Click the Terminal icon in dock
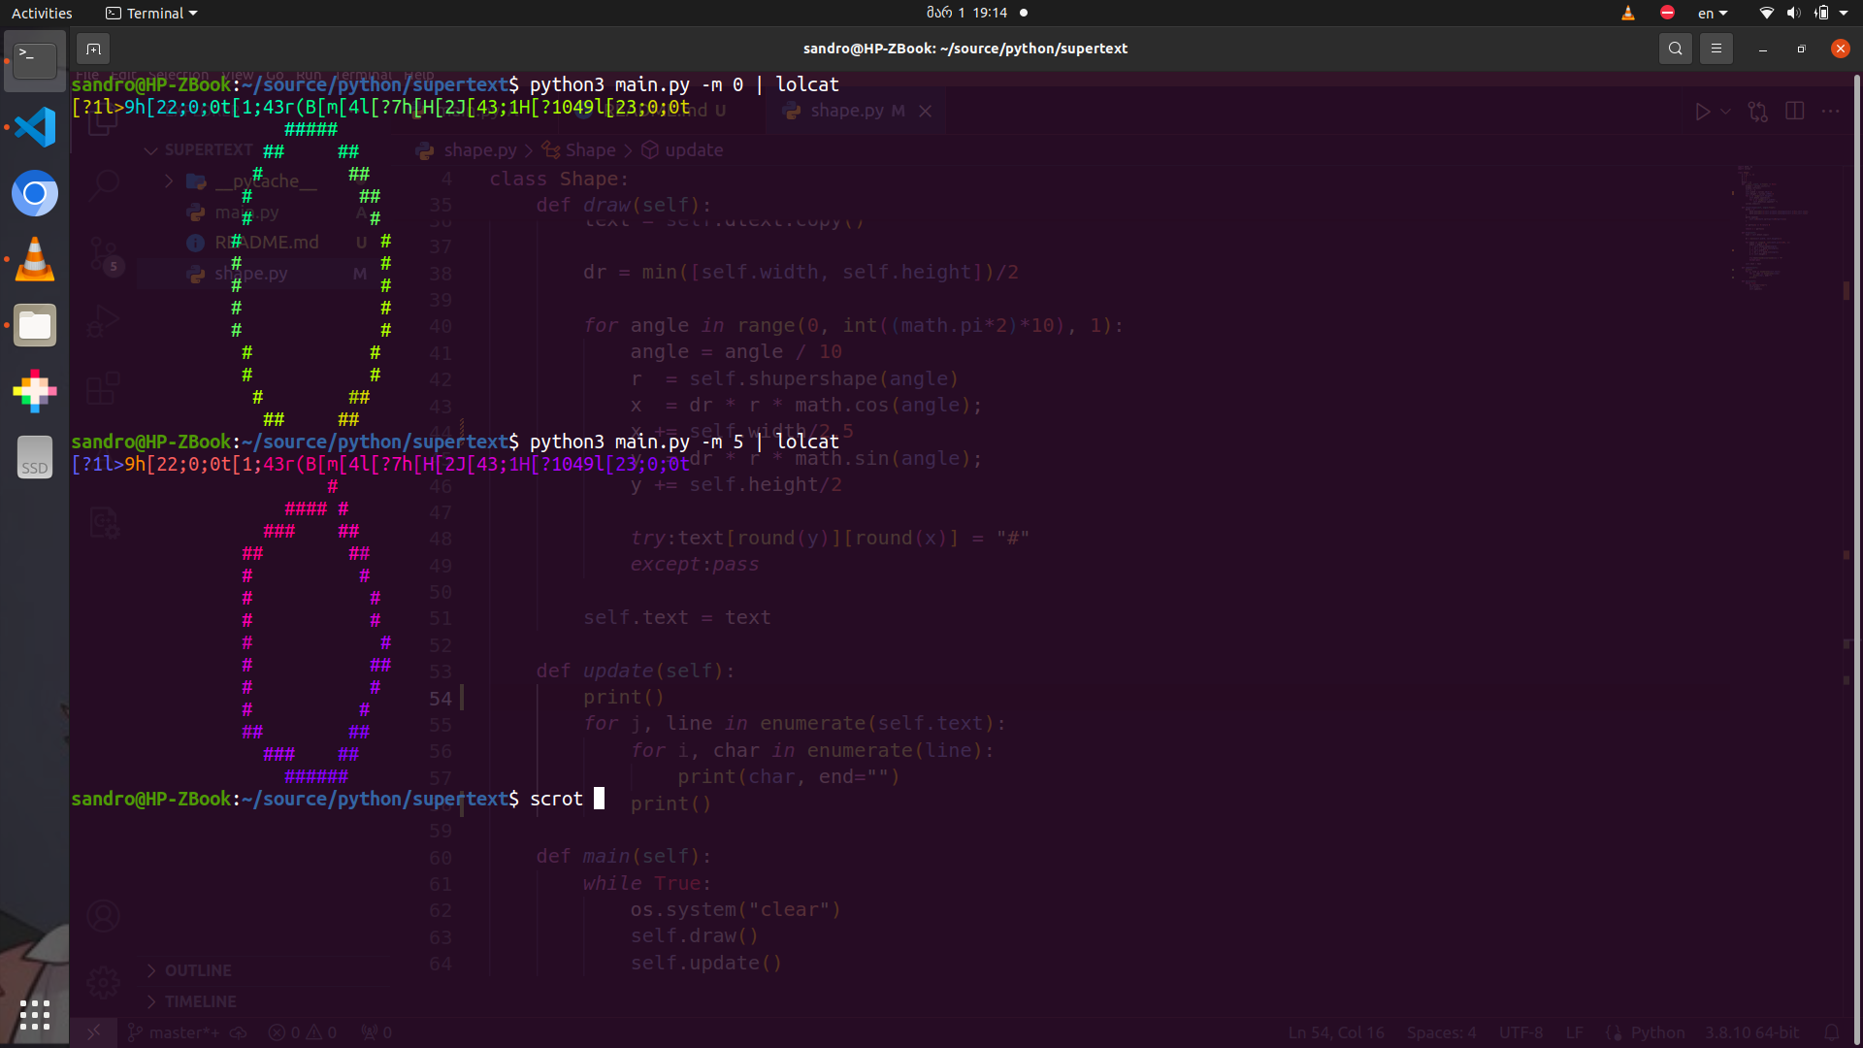The width and height of the screenshot is (1863, 1048). click(35, 60)
